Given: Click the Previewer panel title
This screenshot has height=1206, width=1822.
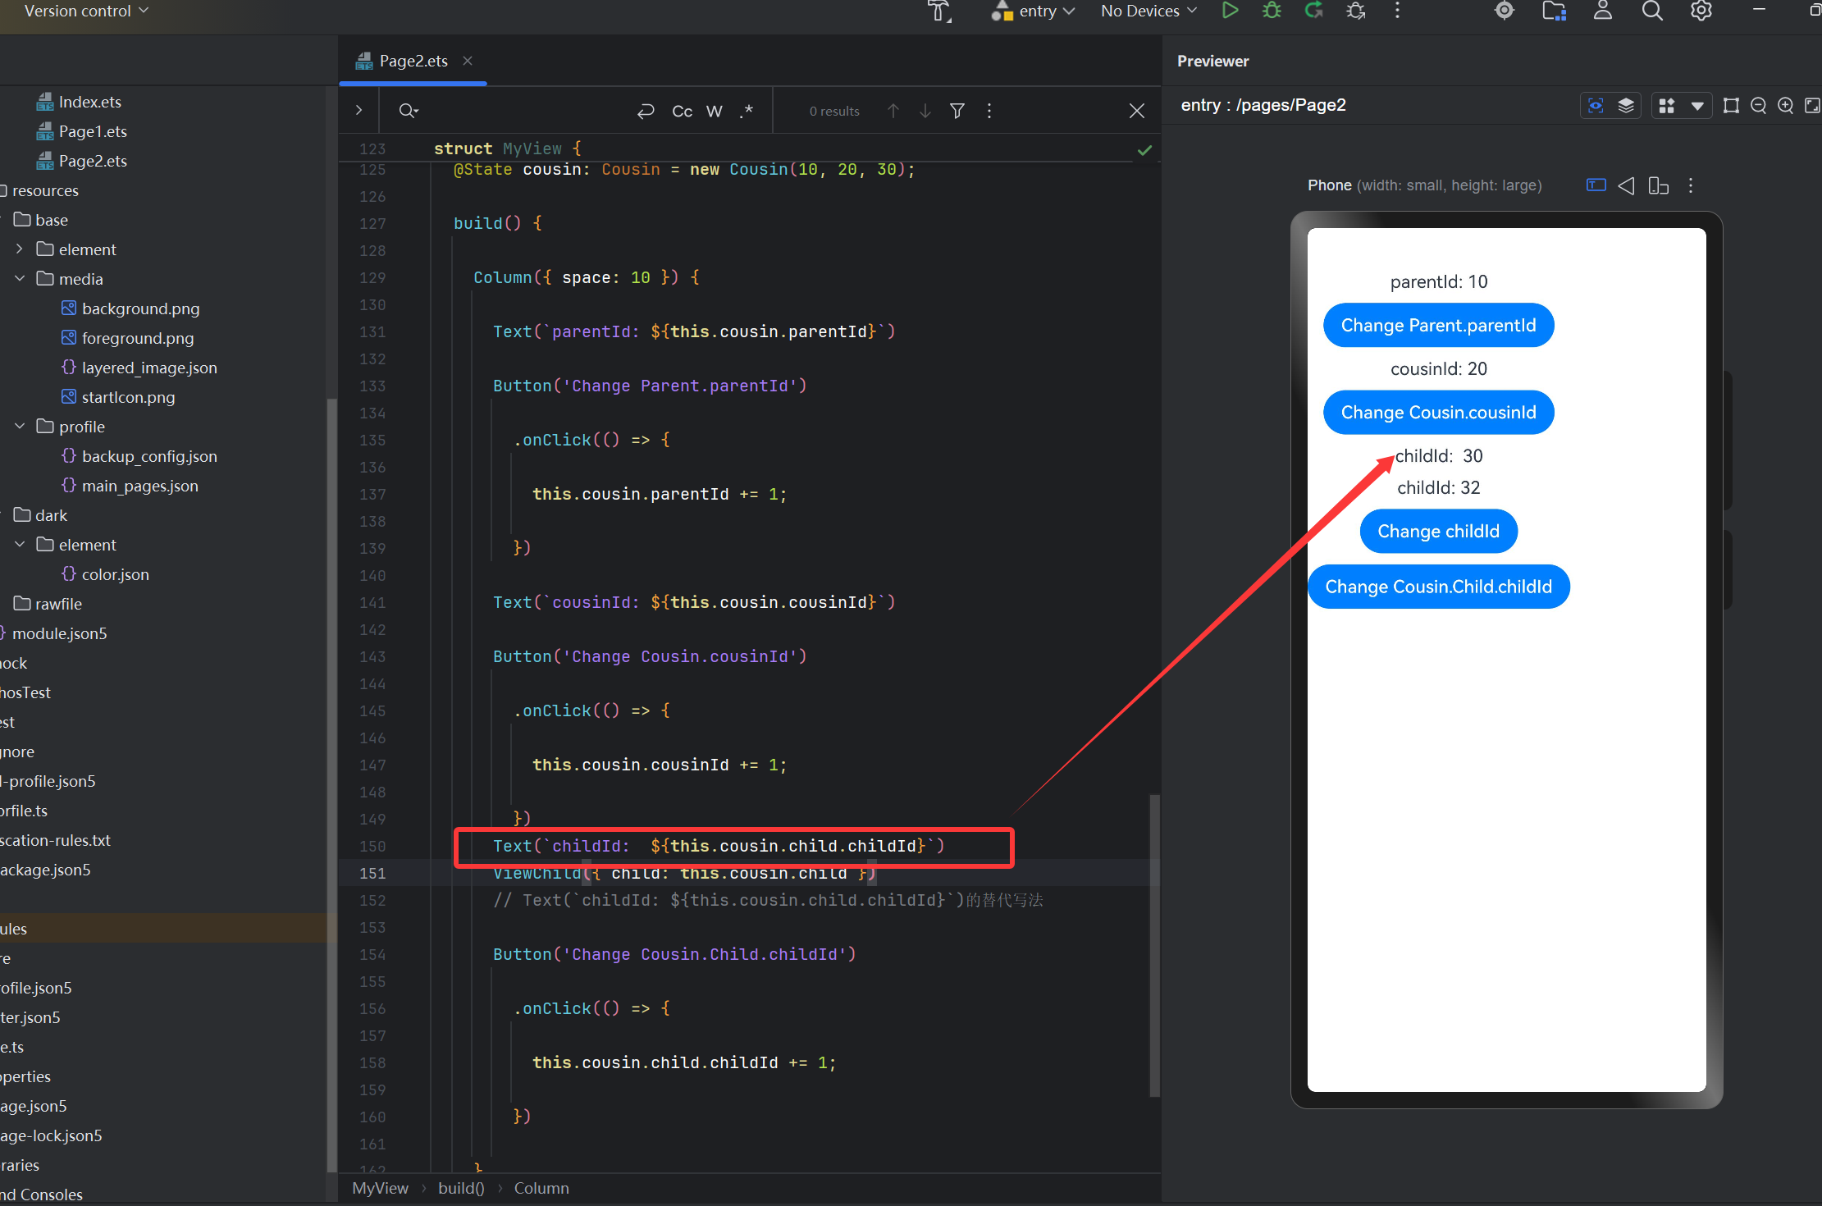Looking at the screenshot, I should tap(1212, 61).
